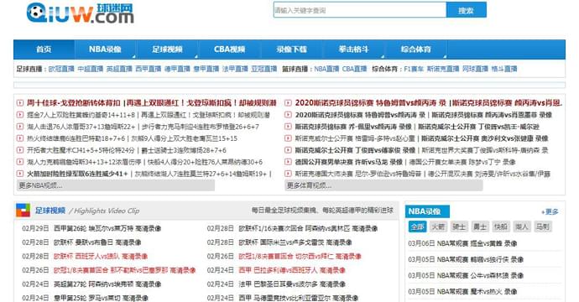Select the 全部 team filter tab
579x302 pixels.
(418, 226)
